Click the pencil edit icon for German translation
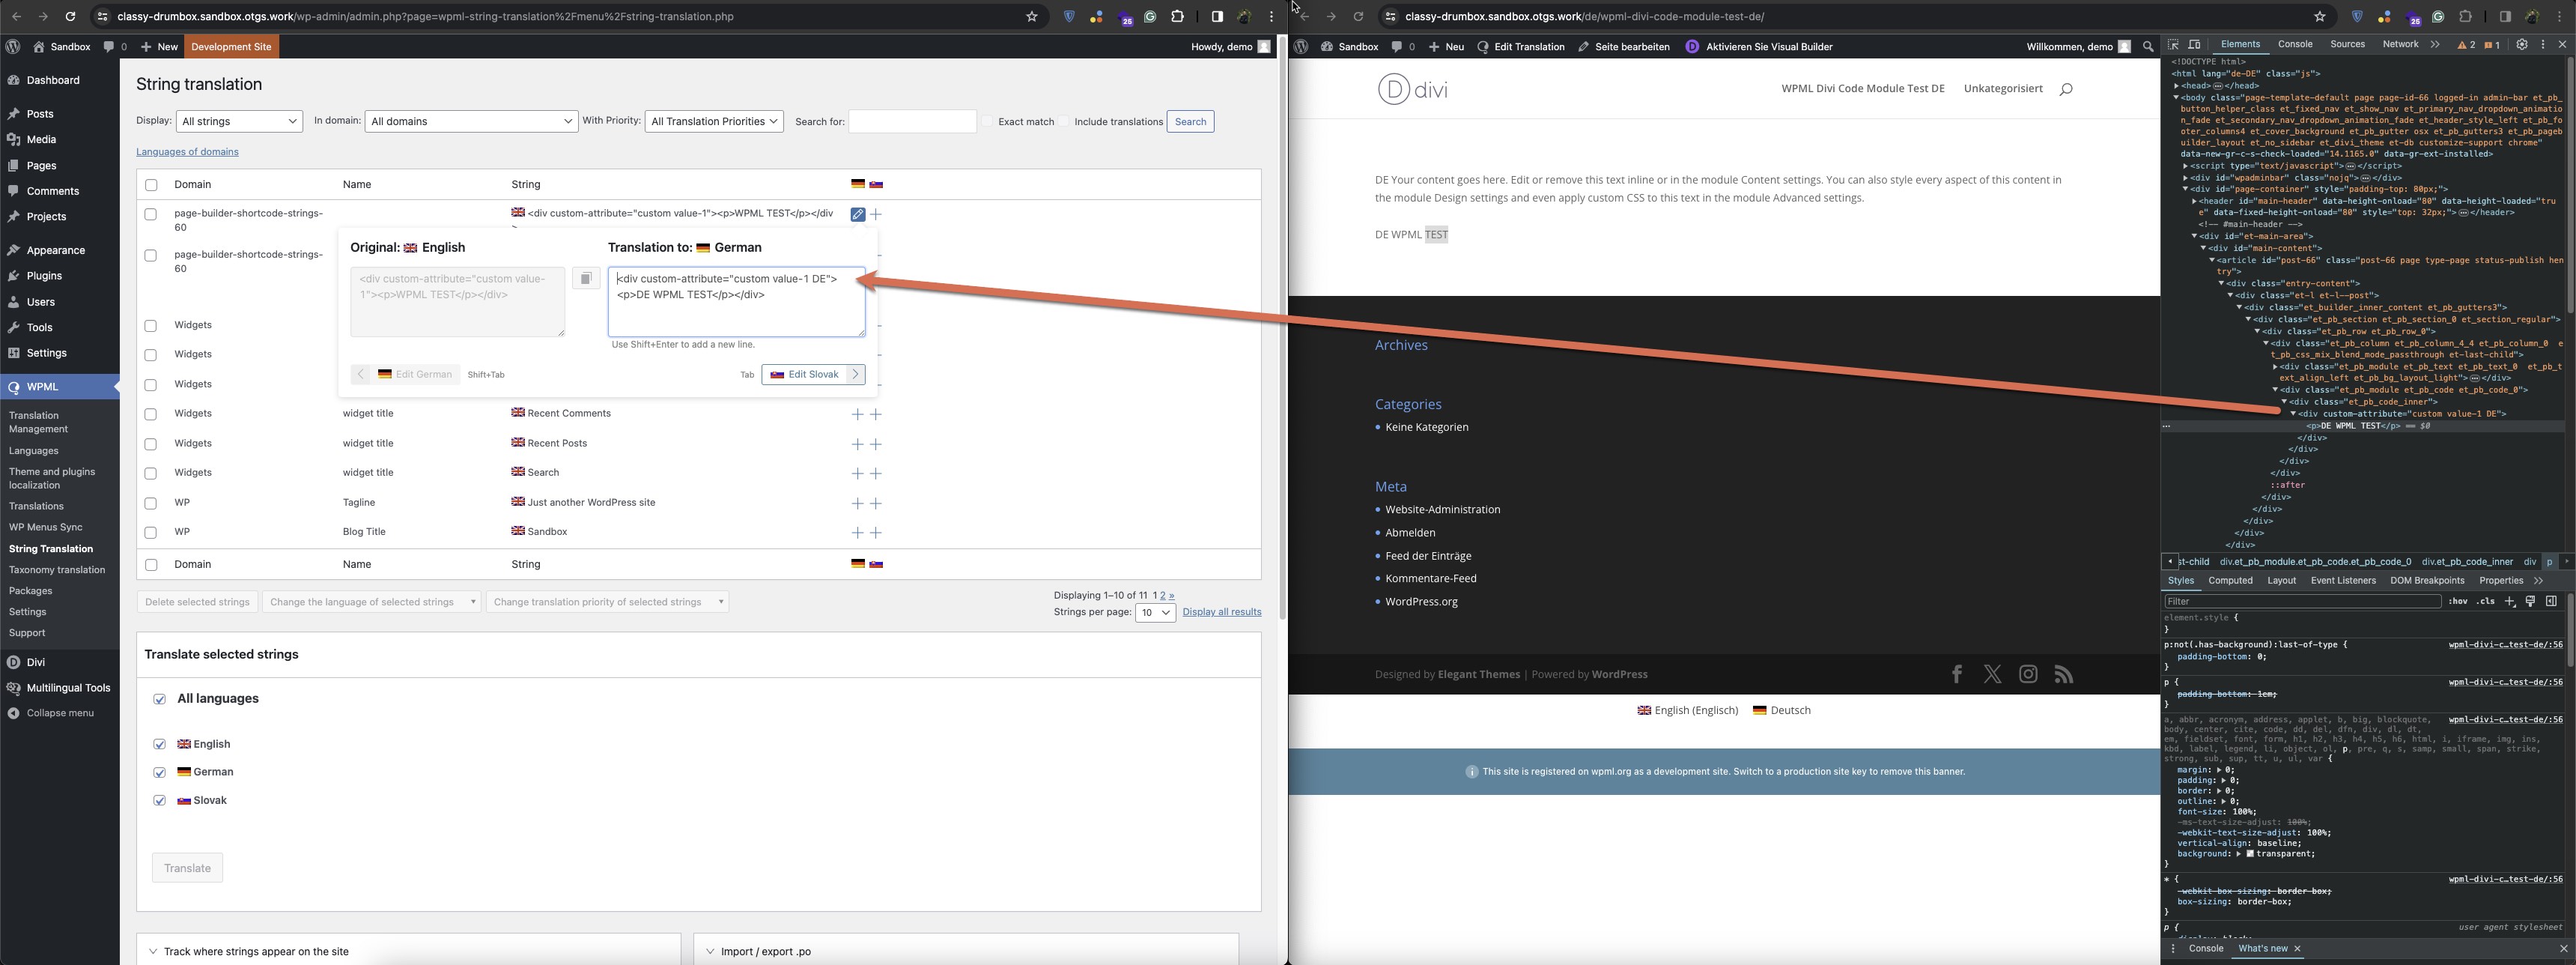 point(857,214)
